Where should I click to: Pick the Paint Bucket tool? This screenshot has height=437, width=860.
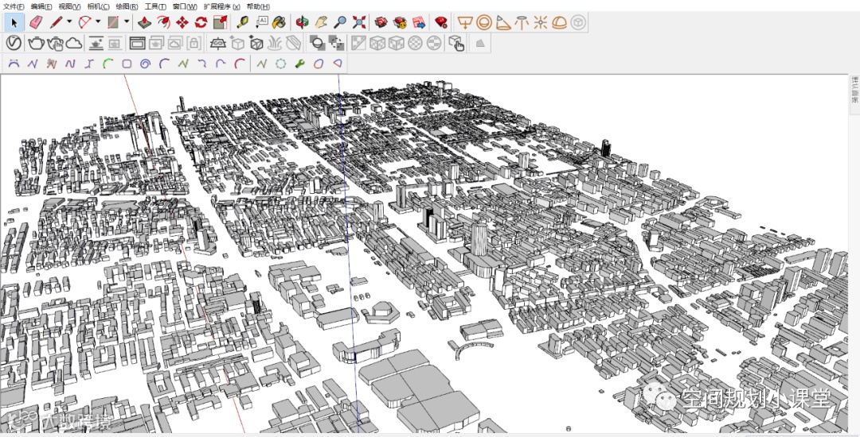click(279, 22)
